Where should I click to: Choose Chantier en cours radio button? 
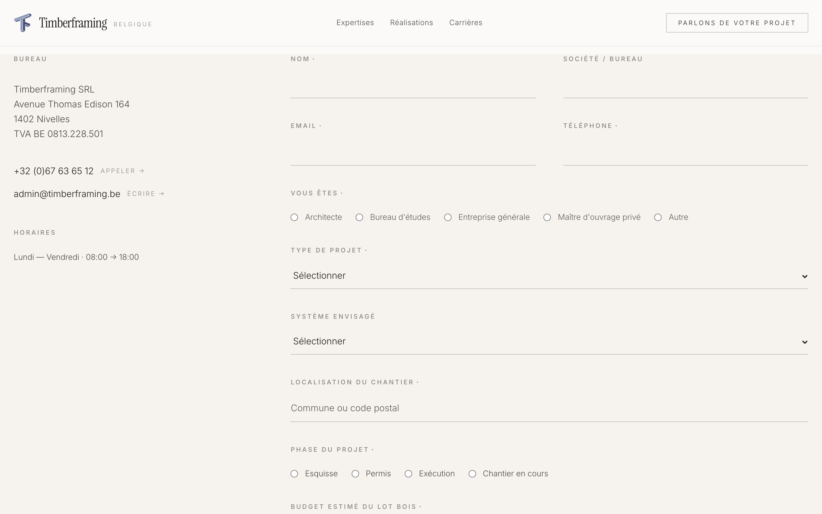pyautogui.click(x=472, y=474)
